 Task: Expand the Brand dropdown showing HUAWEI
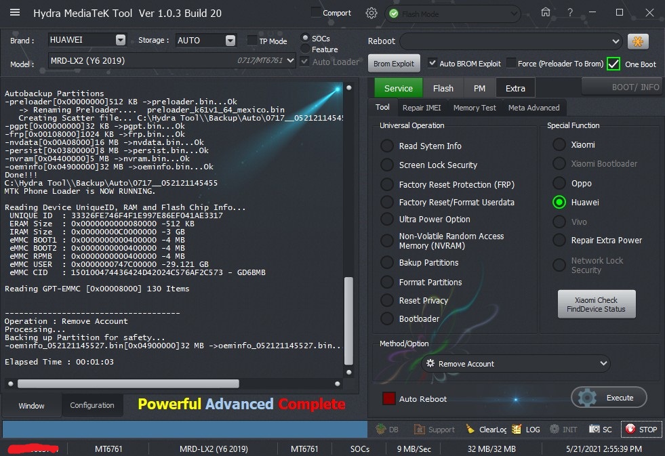[x=121, y=40]
